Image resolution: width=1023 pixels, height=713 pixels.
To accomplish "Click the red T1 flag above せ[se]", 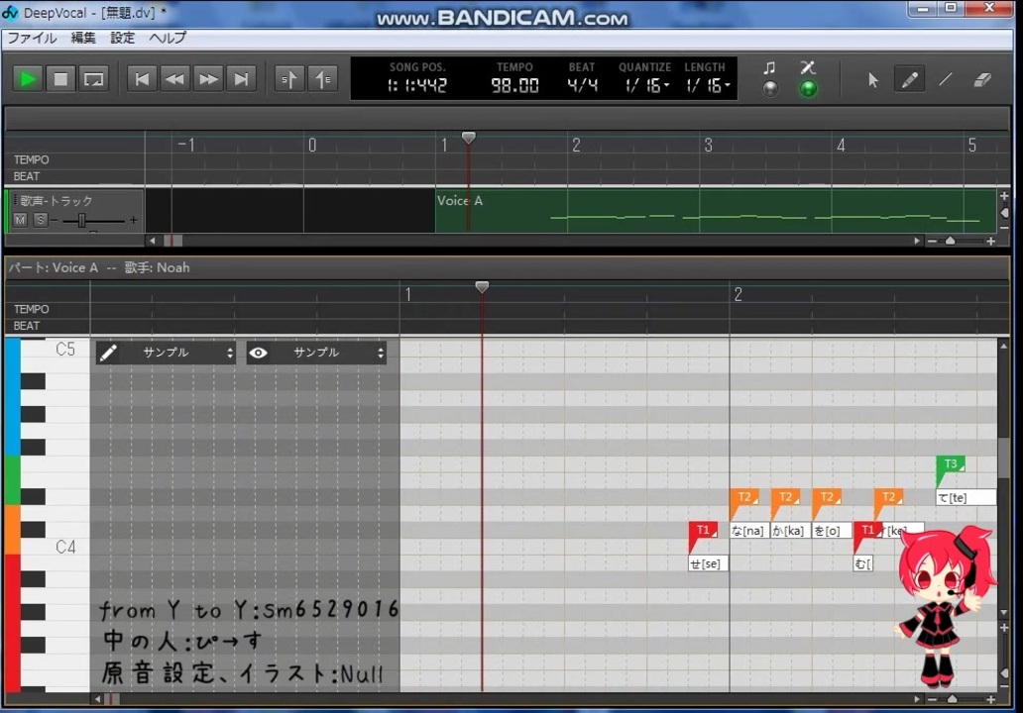I will point(704,530).
